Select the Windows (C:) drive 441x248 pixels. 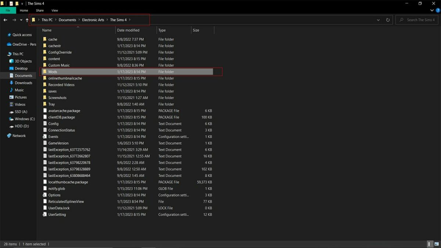(x=24, y=119)
